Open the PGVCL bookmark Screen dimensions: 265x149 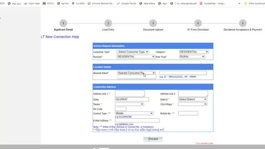click(x=48, y=3)
